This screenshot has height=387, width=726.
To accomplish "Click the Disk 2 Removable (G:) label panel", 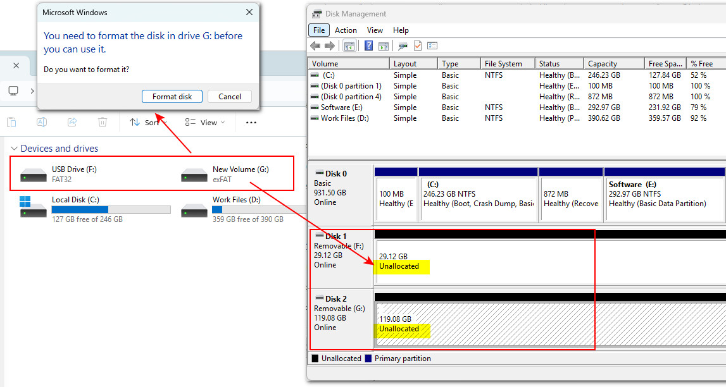I will tap(341, 319).
